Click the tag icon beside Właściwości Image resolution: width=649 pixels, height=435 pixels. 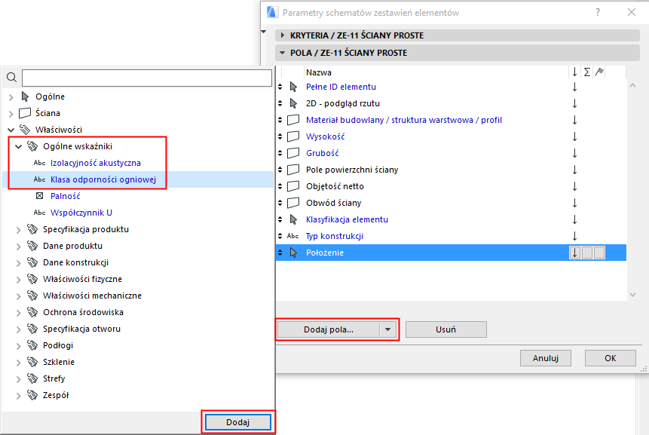tap(25, 130)
